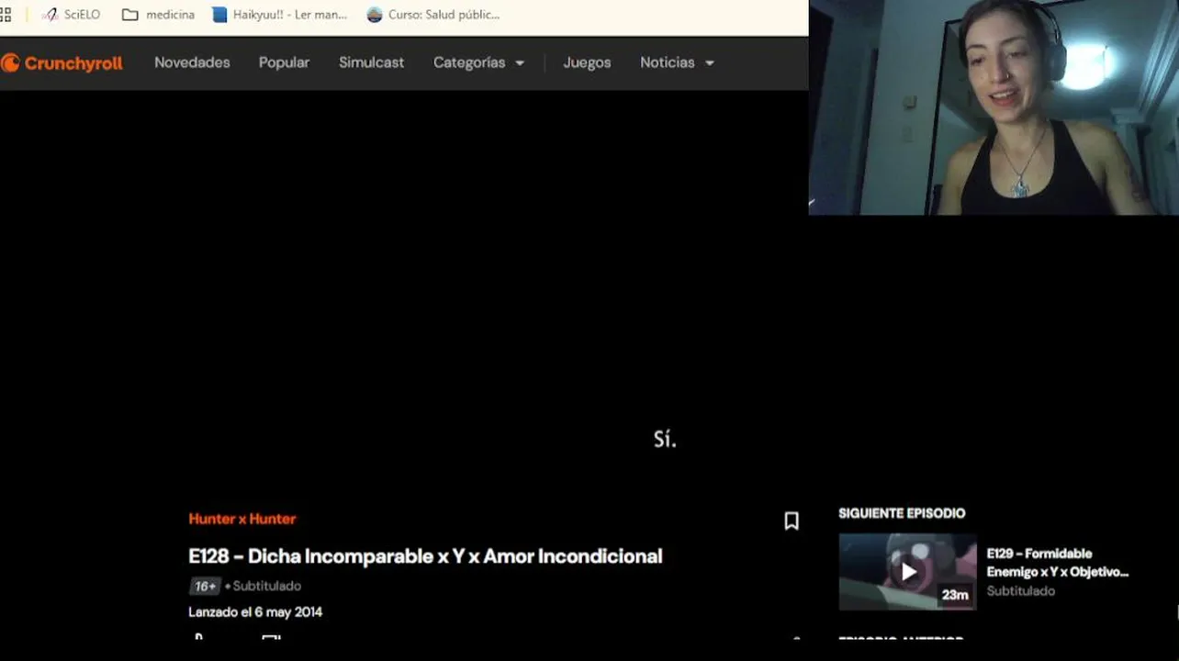
Task: Play next episode E129 thumbnail
Action: click(907, 572)
